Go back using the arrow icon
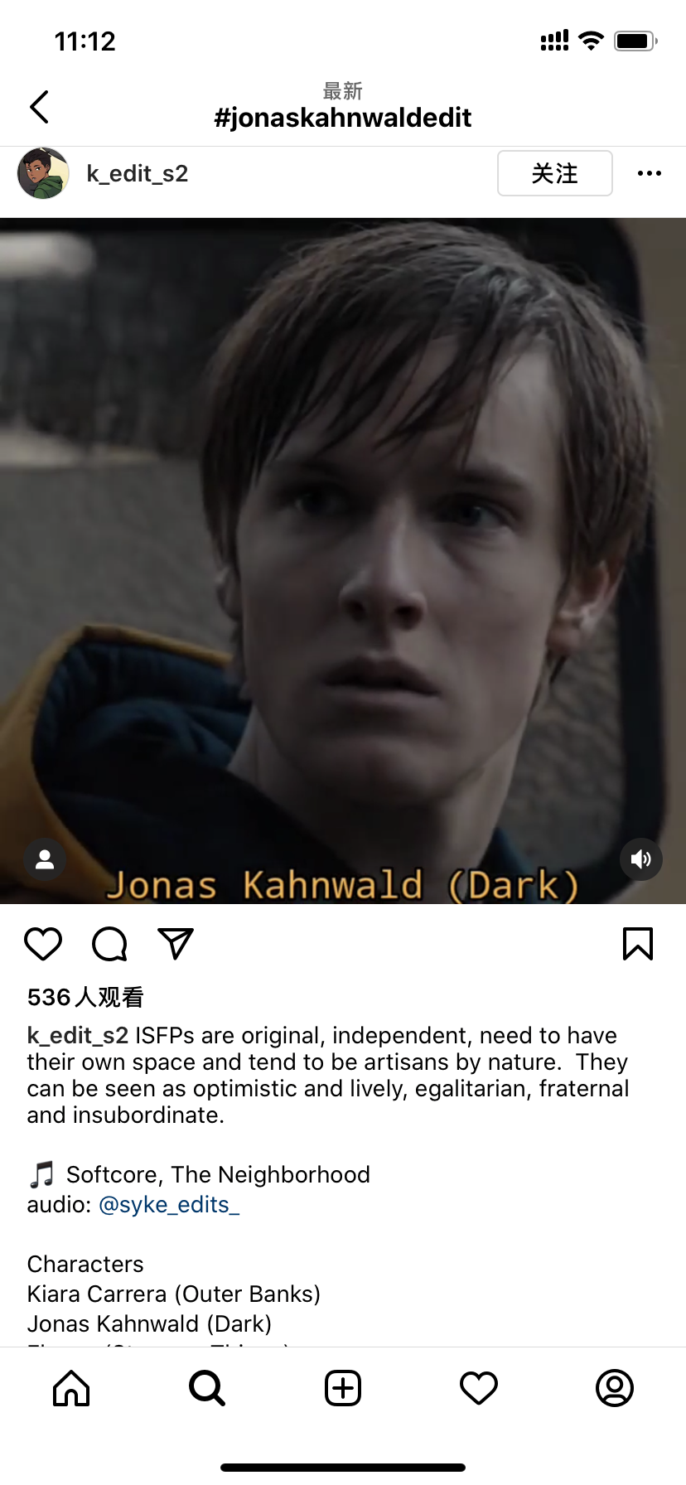This screenshot has width=686, height=1485. [x=39, y=107]
